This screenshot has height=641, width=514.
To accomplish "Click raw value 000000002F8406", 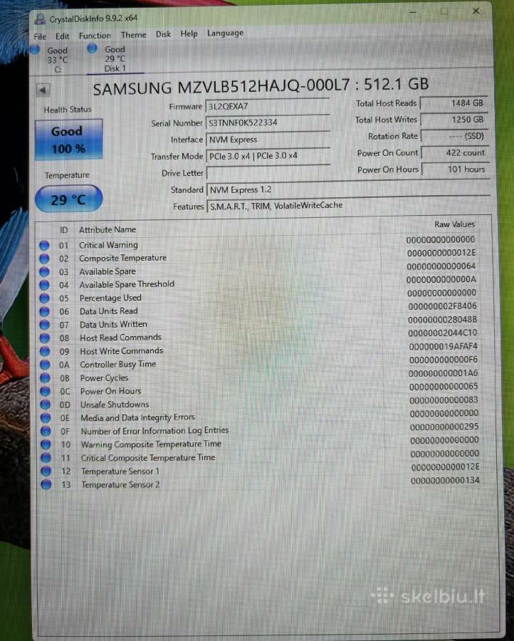I will click(x=442, y=306).
